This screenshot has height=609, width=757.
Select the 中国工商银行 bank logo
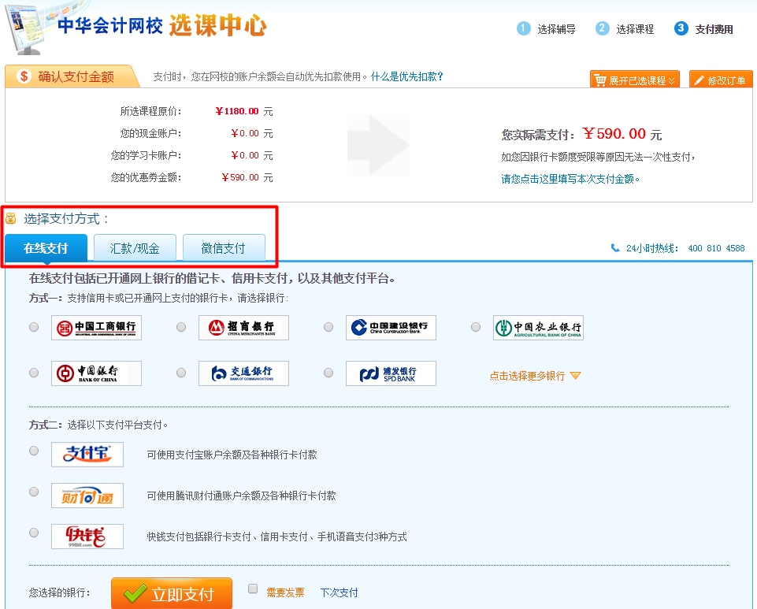pyautogui.click(x=98, y=327)
